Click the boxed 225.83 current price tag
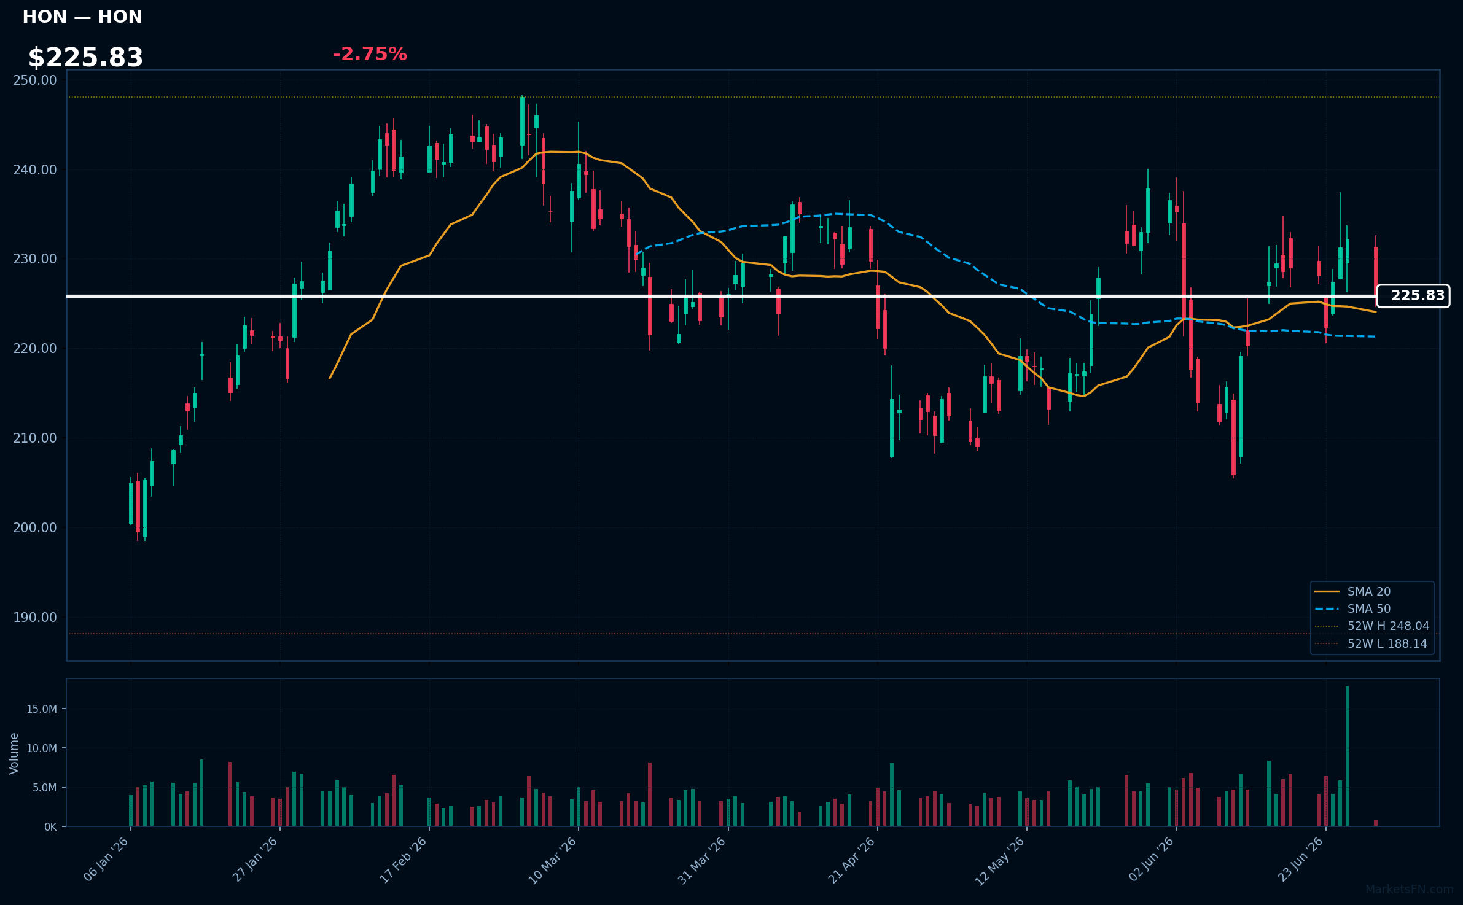The width and height of the screenshot is (1463, 905). (x=1413, y=296)
